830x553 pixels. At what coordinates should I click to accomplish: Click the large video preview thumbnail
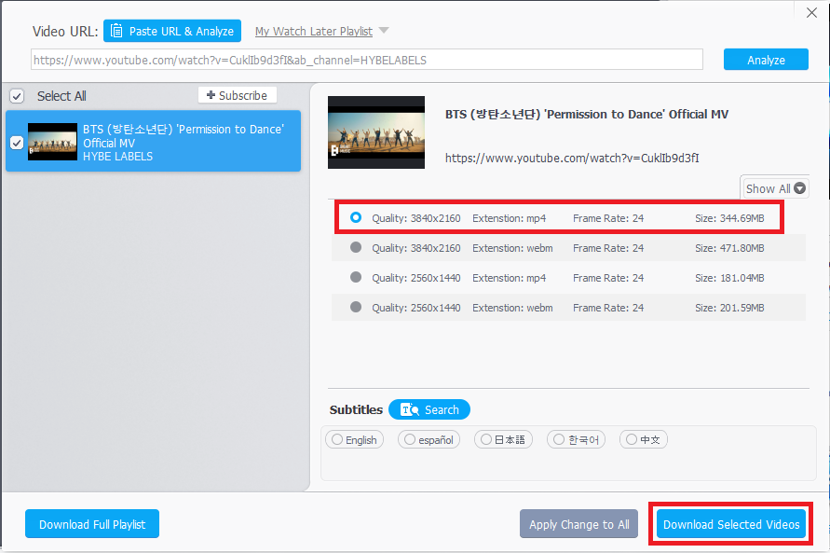pyautogui.click(x=376, y=132)
